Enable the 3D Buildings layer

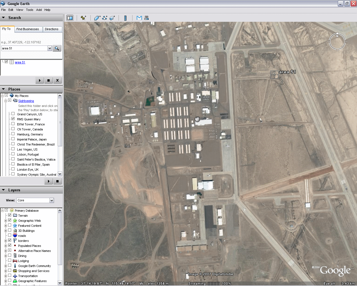[x=10, y=230]
